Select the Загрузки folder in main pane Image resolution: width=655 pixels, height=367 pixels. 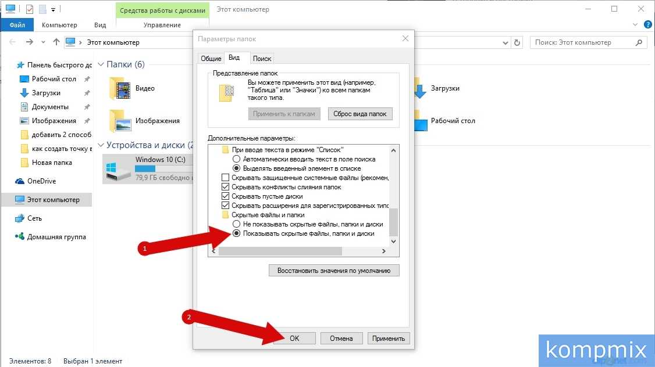437,88
